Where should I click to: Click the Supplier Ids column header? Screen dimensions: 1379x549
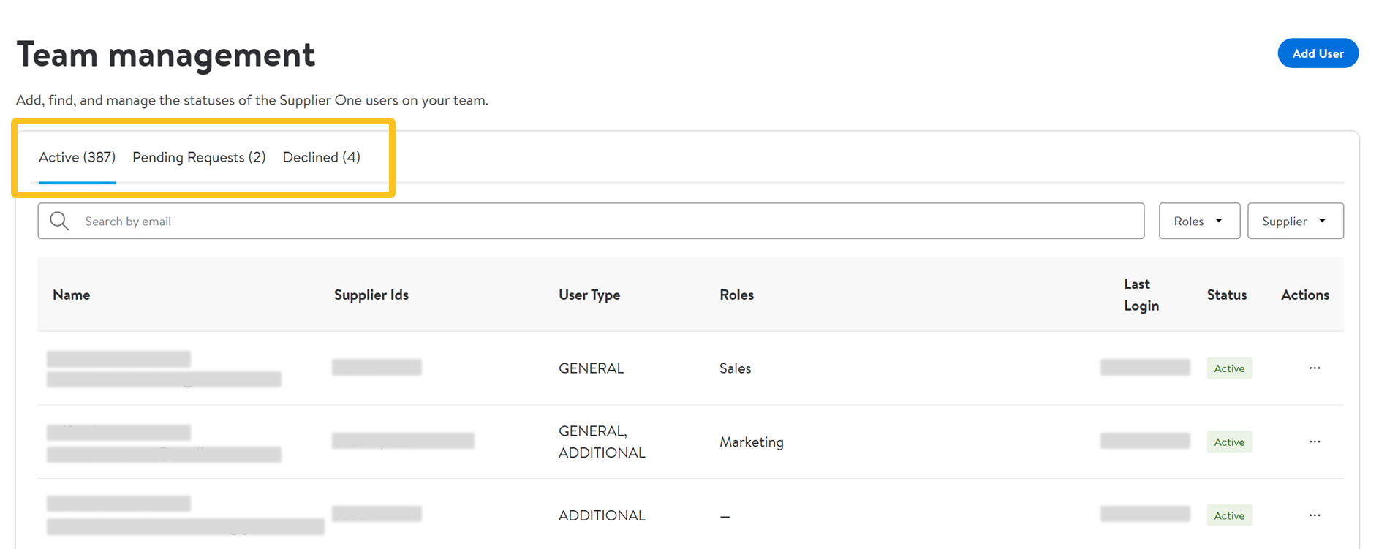371,295
